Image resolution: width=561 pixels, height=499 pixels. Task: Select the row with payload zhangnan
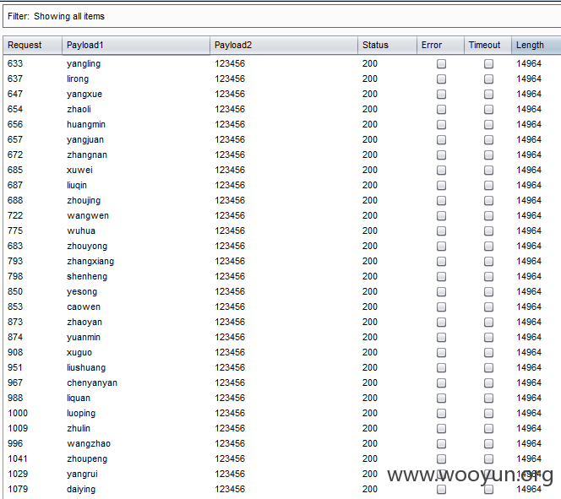click(x=282, y=155)
